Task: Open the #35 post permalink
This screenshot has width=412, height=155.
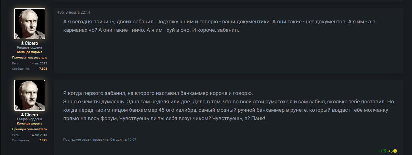Action: tap(61, 12)
